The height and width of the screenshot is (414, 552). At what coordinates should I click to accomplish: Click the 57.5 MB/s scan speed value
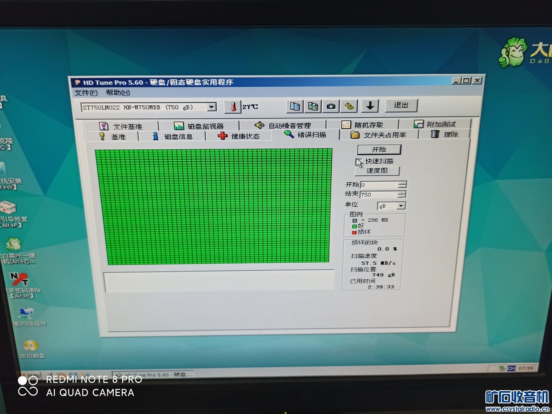pyautogui.click(x=378, y=263)
